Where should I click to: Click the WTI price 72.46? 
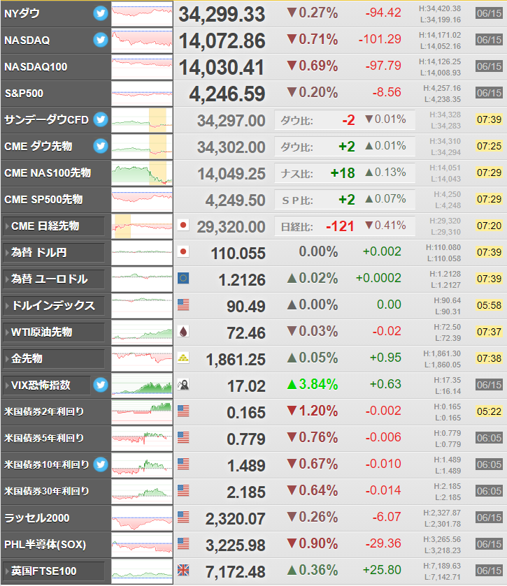tap(246, 333)
